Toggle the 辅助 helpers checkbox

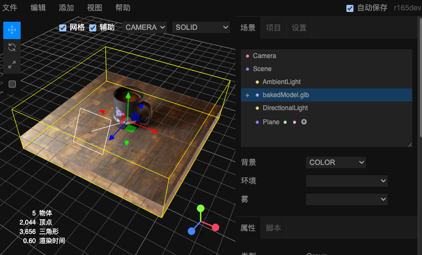click(93, 28)
